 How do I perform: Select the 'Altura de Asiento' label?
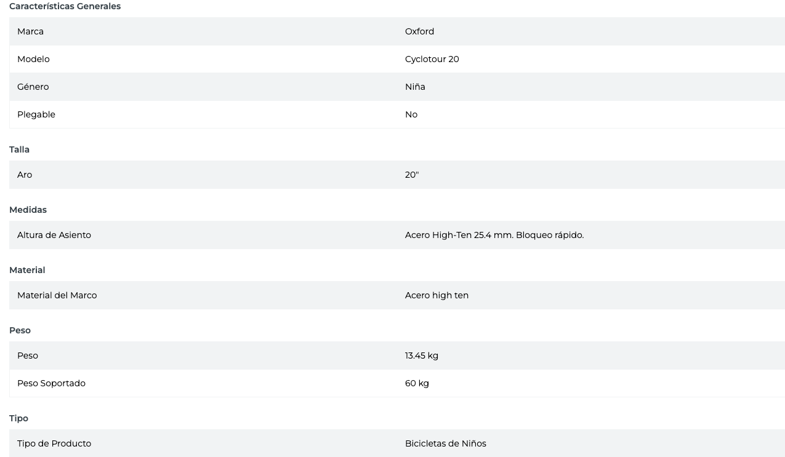point(54,235)
